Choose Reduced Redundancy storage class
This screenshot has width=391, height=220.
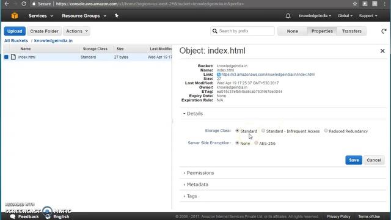[326, 130]
